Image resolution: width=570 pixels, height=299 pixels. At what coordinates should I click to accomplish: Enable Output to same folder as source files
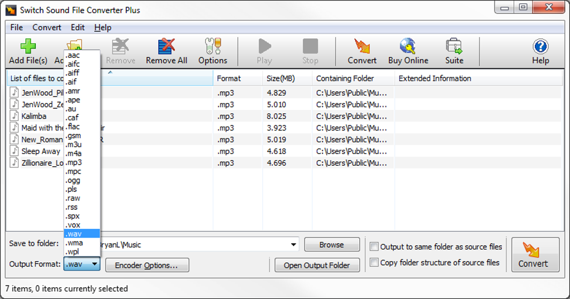click(x=374, y=247)
